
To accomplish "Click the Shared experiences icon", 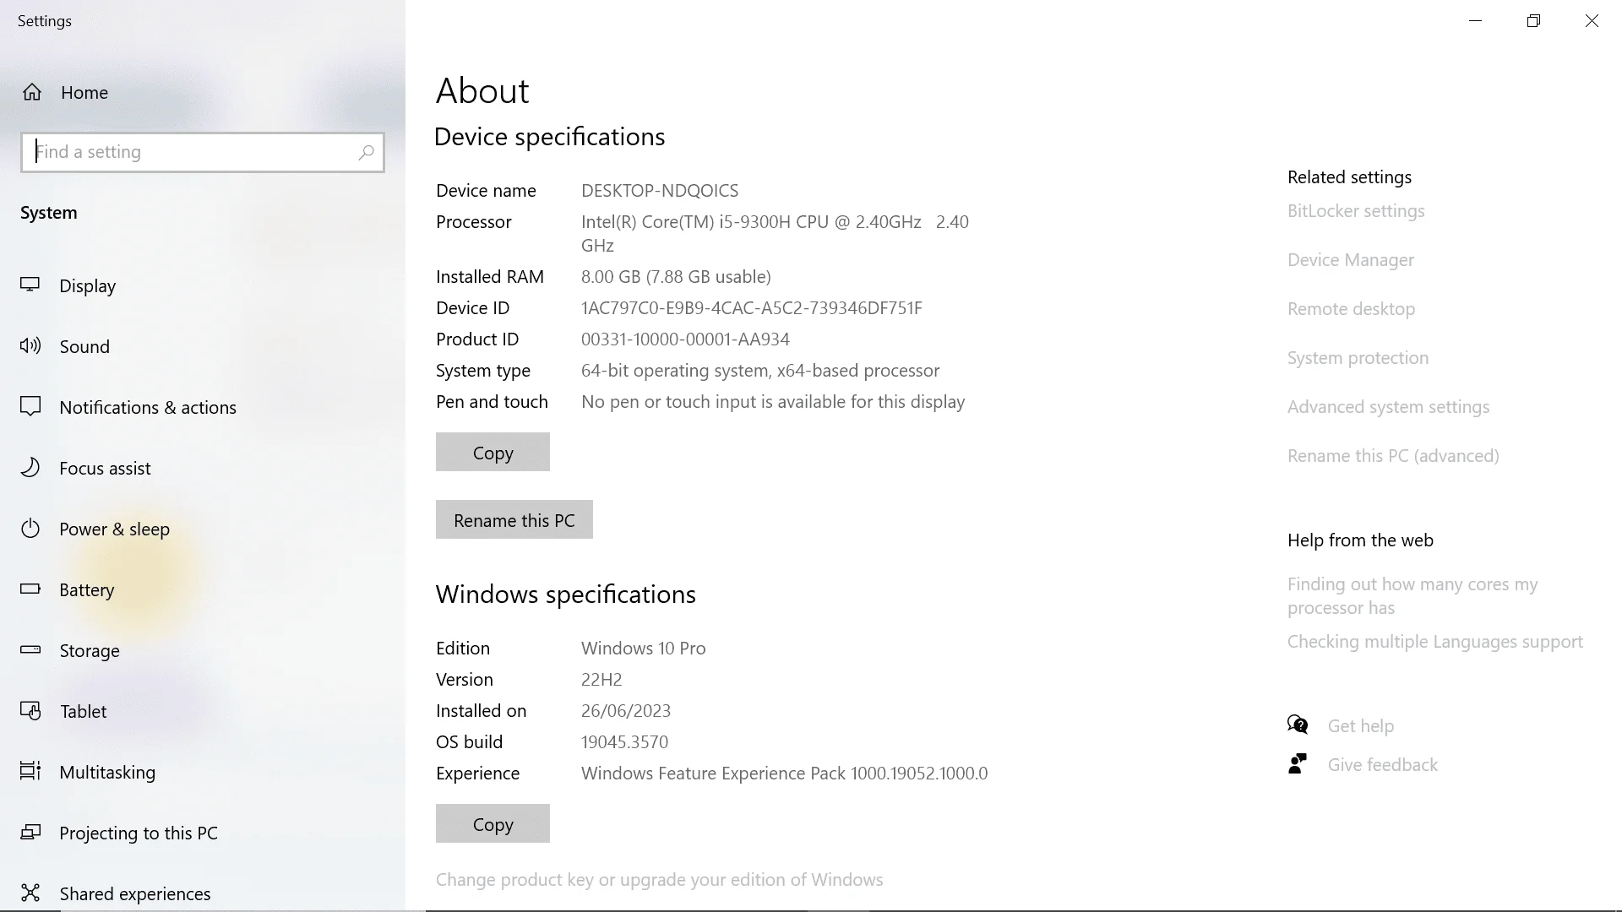I will pyautogui.click(x=30, y=893).
